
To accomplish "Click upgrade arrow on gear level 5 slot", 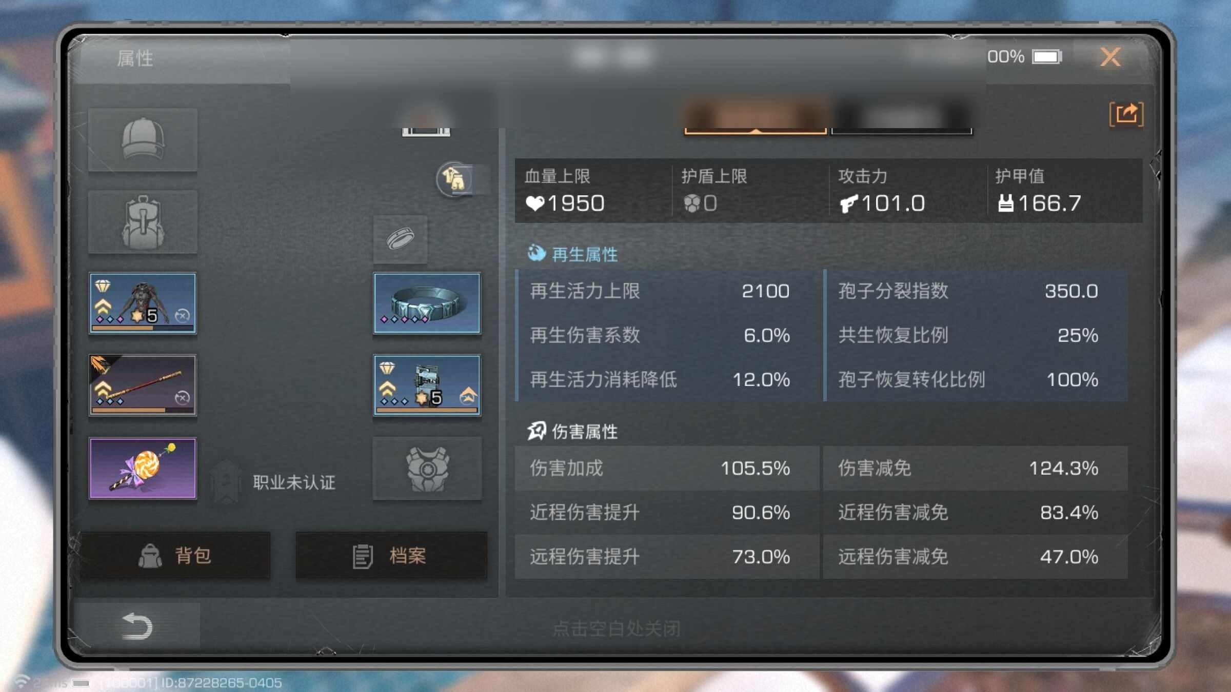I will pyautogui.click(x=468, y=395).
